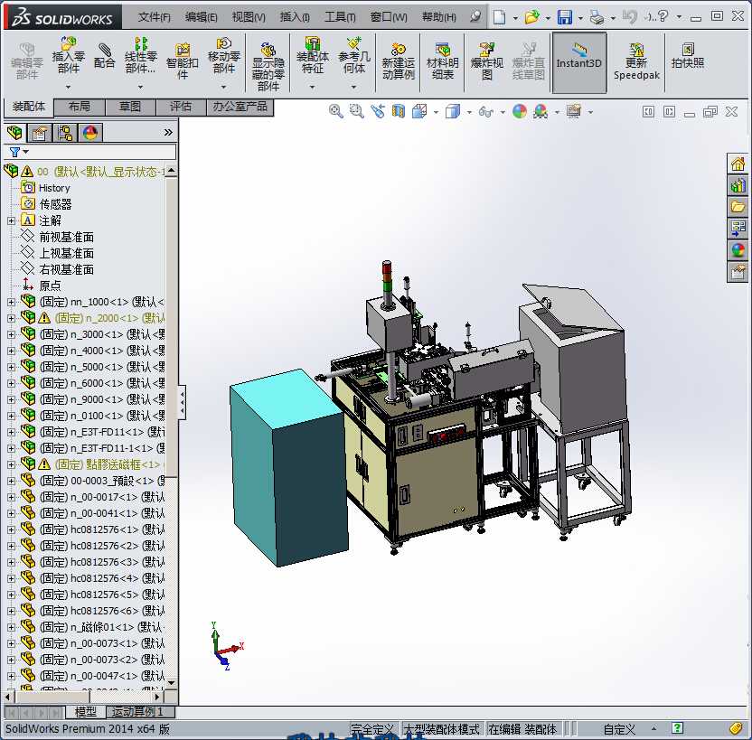Open Bill of Materials (材料明细表)
This screenshot has width=752, height=740.
[442, 61]
